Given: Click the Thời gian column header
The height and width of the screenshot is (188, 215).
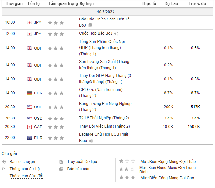Looking at the screenshot, I should (14, 4).
